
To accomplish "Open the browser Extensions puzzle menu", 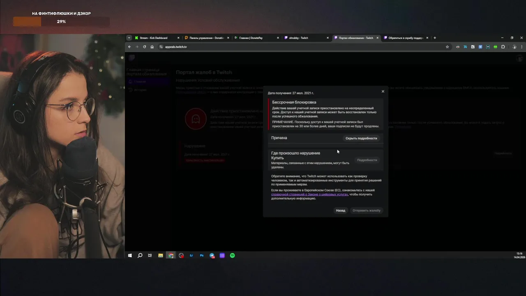I will 503,47.
